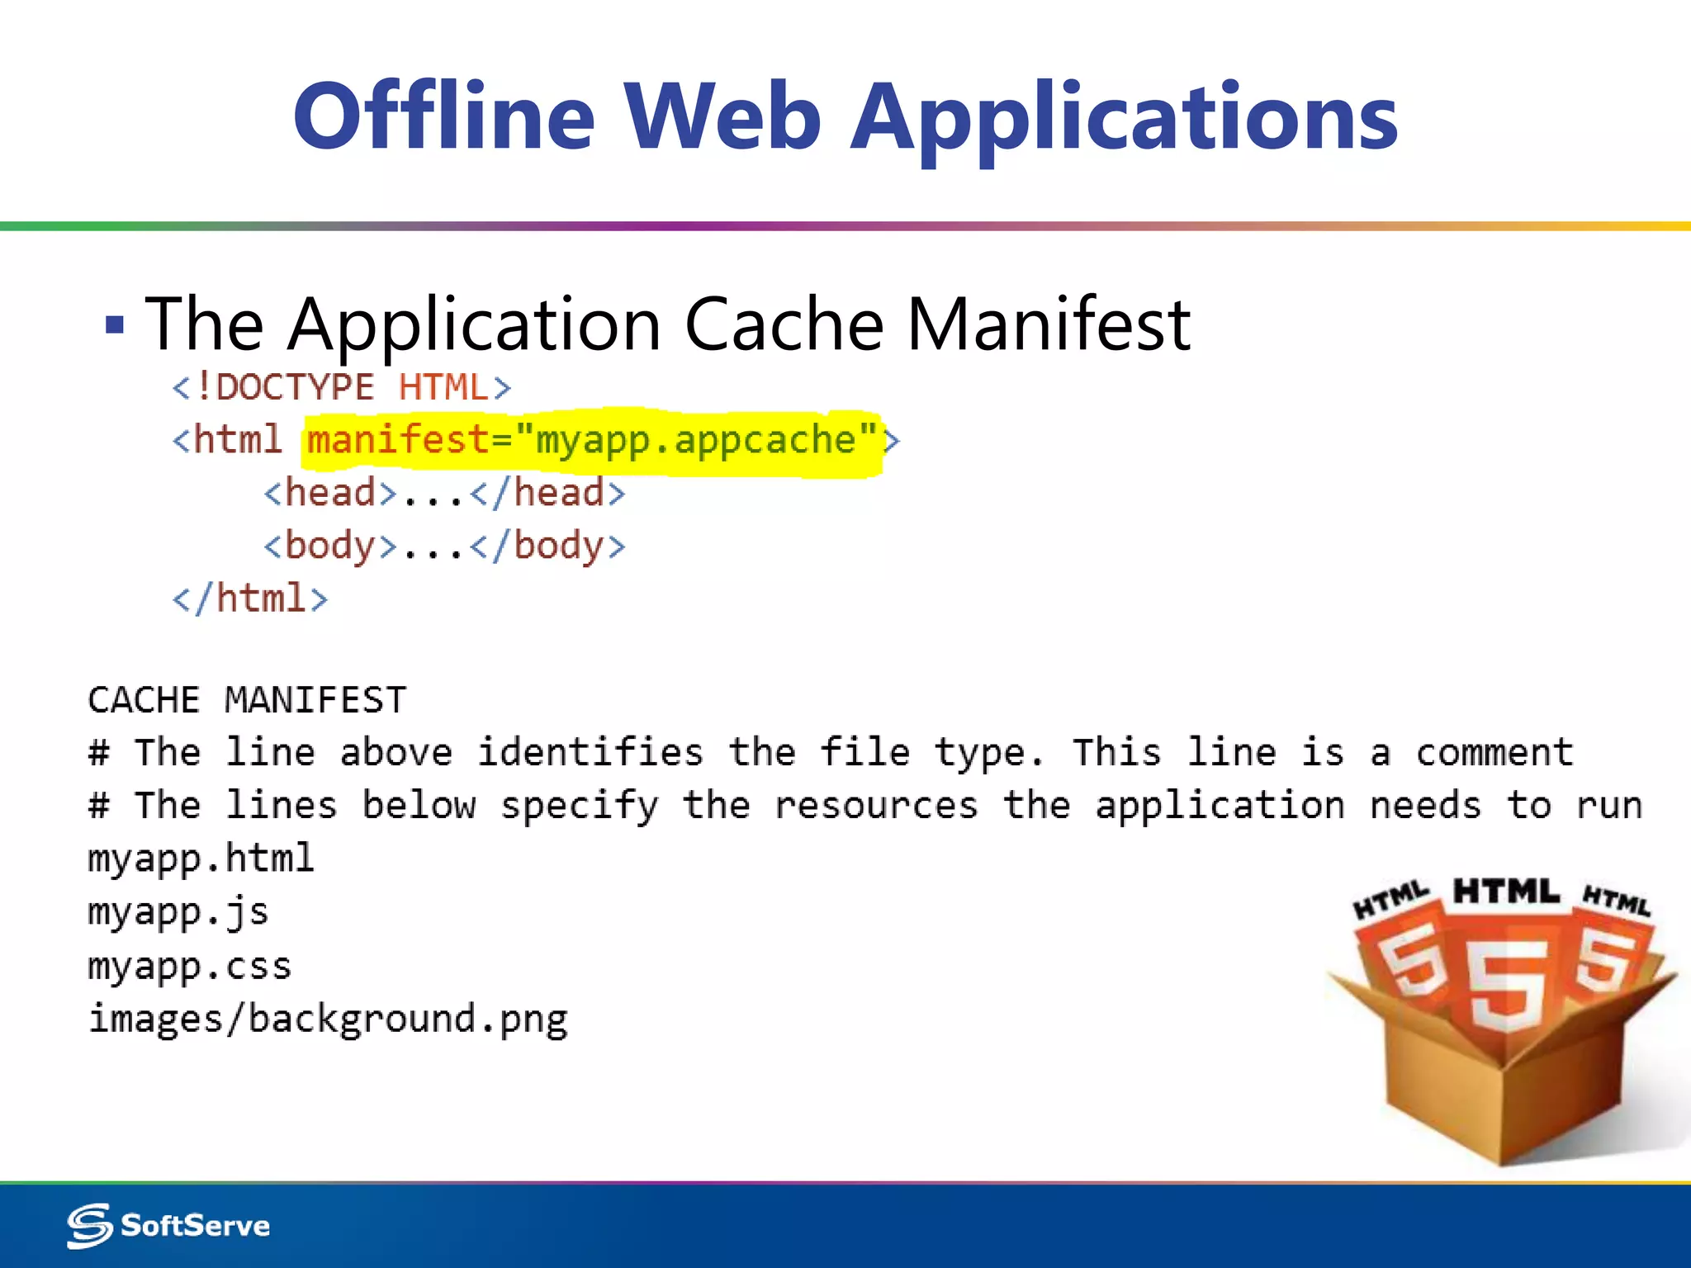The width and height of the screenshot is (1691, 1268).
Task: Click the highlighted manifest="myapp.appcache" attribute
Action: pyautogui.click(x=591, y=442)
